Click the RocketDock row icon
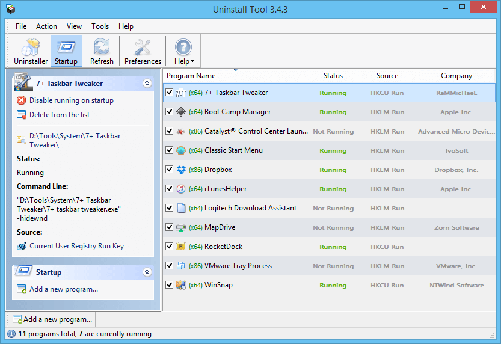The height and width of the screenshot is (344, 501). click(x=181, y=247)
